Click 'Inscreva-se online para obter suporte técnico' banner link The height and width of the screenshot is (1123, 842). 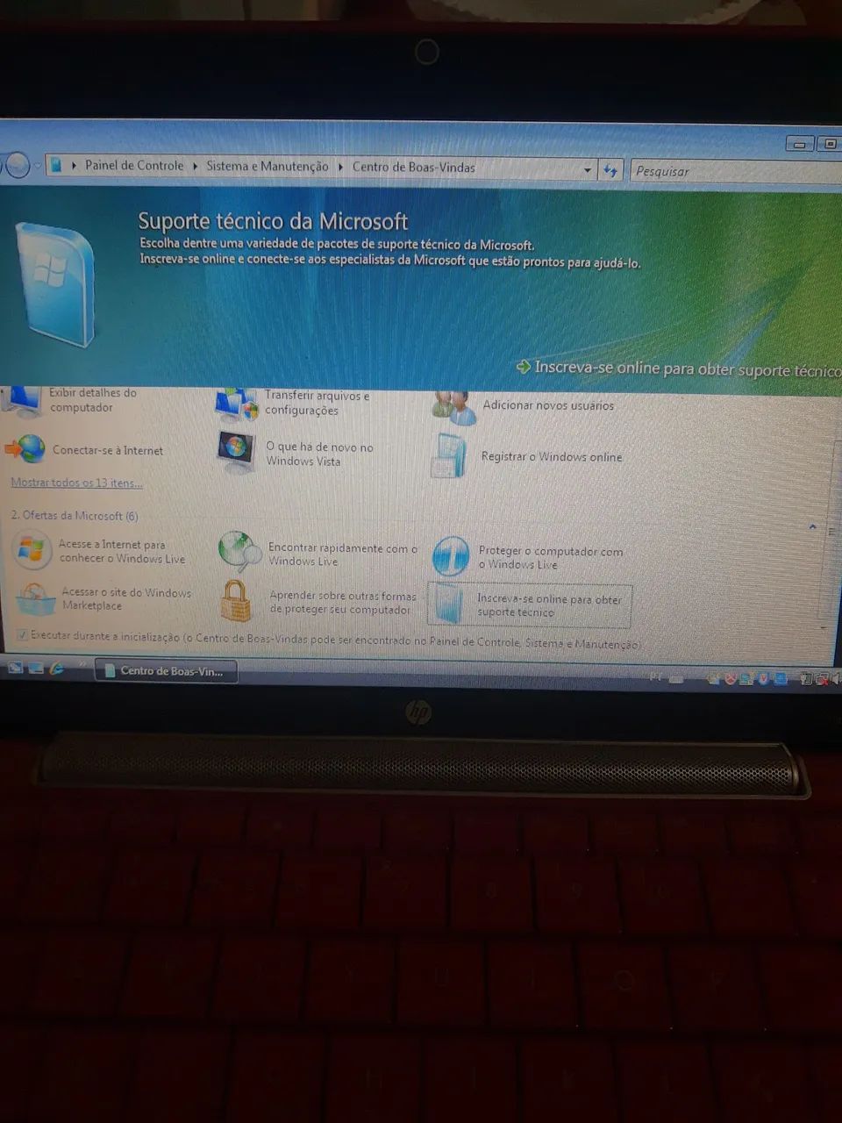click(x=679, y=368)
